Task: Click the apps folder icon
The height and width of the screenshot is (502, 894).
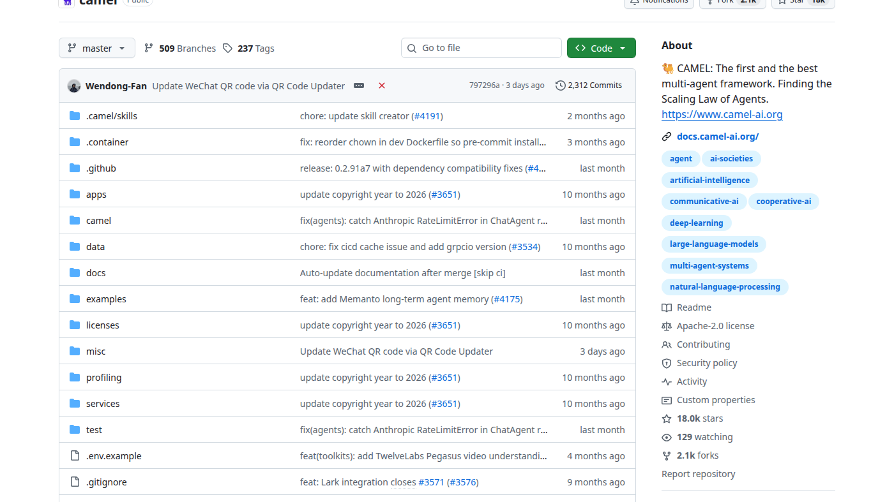Action: point(75,195)
